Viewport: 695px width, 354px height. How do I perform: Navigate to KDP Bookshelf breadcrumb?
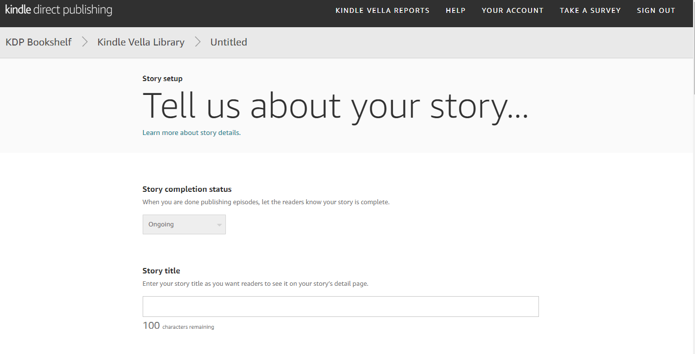pyautogui.click(x=39, y=42)
